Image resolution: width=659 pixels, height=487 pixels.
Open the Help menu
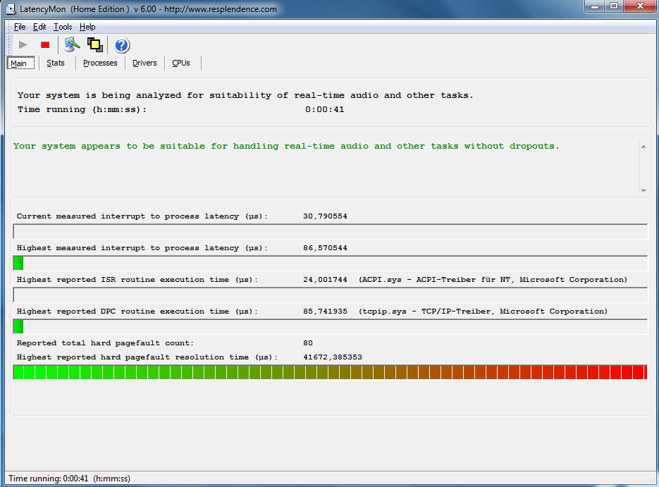click(x=87, y=27)
